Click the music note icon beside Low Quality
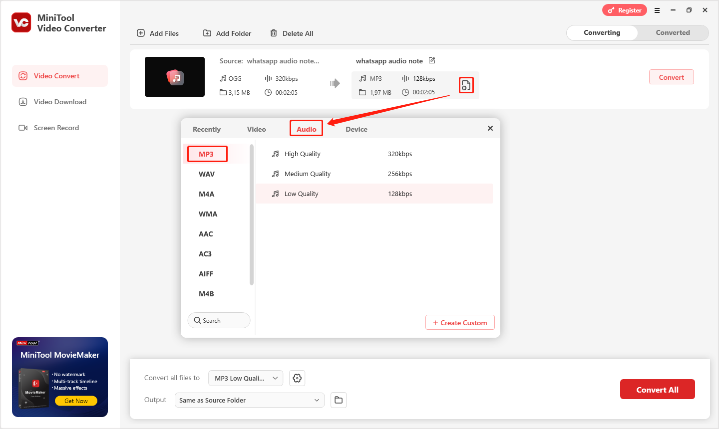 (275, 194)
